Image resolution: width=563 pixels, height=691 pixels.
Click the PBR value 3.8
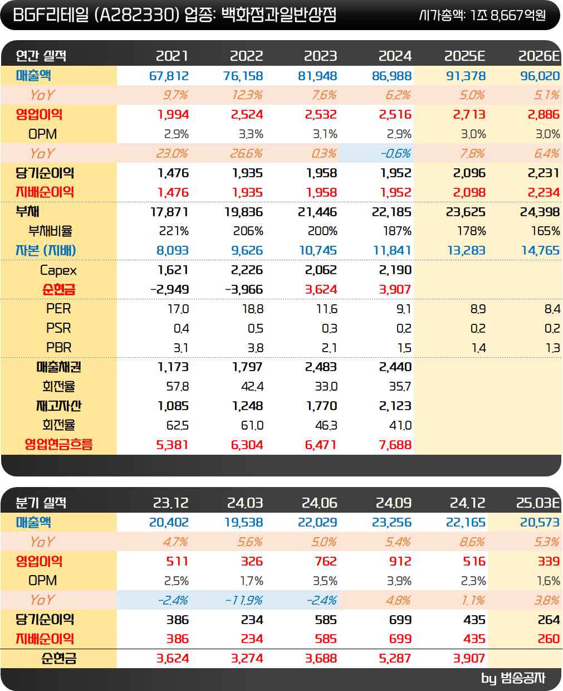coord(256,348)
